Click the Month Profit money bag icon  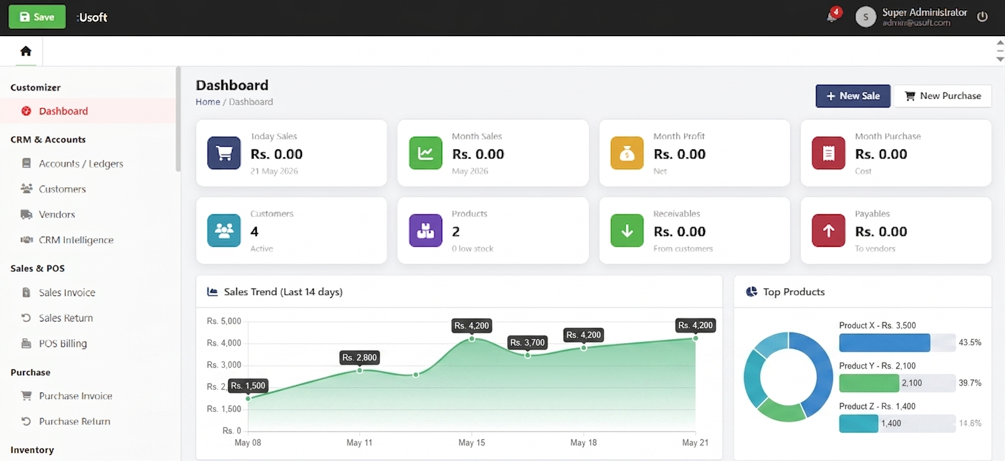[627, 153]
